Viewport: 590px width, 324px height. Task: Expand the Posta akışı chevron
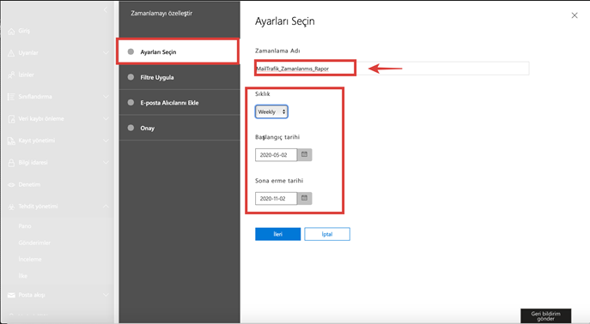pyautogui.click(x=106, y=295)
